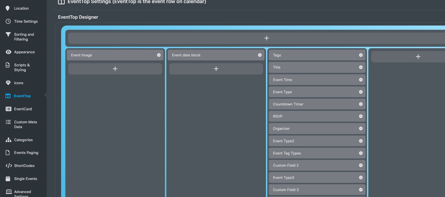The image size is (445, 197).
Task: Add field to top full-width row
Action: (266, 38)
